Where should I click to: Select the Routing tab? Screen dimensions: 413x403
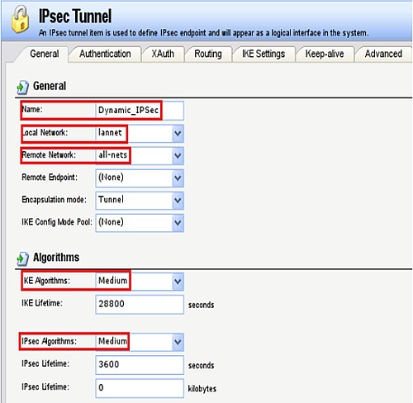click(208, 54)
